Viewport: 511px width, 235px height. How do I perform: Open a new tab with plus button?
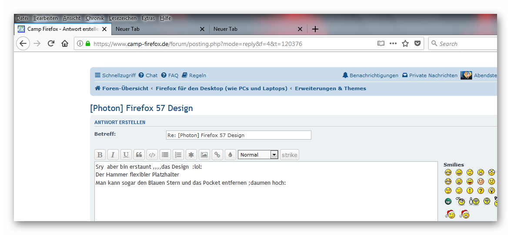pyautogui.click(x=315, y=29)
